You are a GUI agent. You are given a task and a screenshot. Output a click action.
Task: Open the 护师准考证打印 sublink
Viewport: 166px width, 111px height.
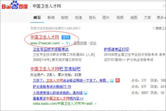click(x=116, y=49)
